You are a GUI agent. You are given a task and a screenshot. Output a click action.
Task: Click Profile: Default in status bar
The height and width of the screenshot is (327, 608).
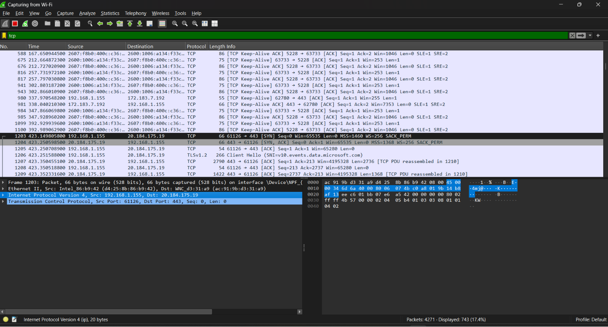591,319
